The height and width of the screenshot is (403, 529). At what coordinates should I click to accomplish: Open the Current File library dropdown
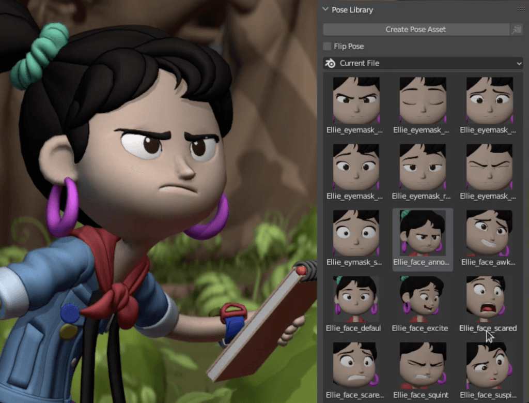pos(423,63)
